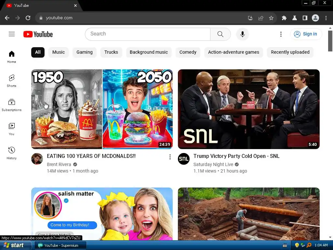Go to Home in sidebar
The image size is (333, 250).
[12, 57]
